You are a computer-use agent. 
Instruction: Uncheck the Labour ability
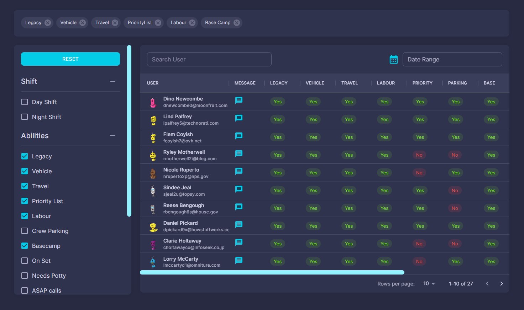pos(25,216)
